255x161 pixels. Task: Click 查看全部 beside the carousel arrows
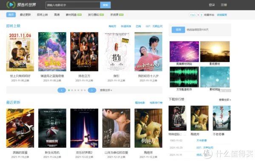click(x=106, y=90)
